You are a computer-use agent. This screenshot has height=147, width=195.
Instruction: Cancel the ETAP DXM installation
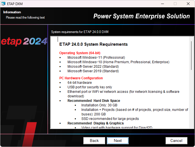pyautogui.click(x=176, y=141)
